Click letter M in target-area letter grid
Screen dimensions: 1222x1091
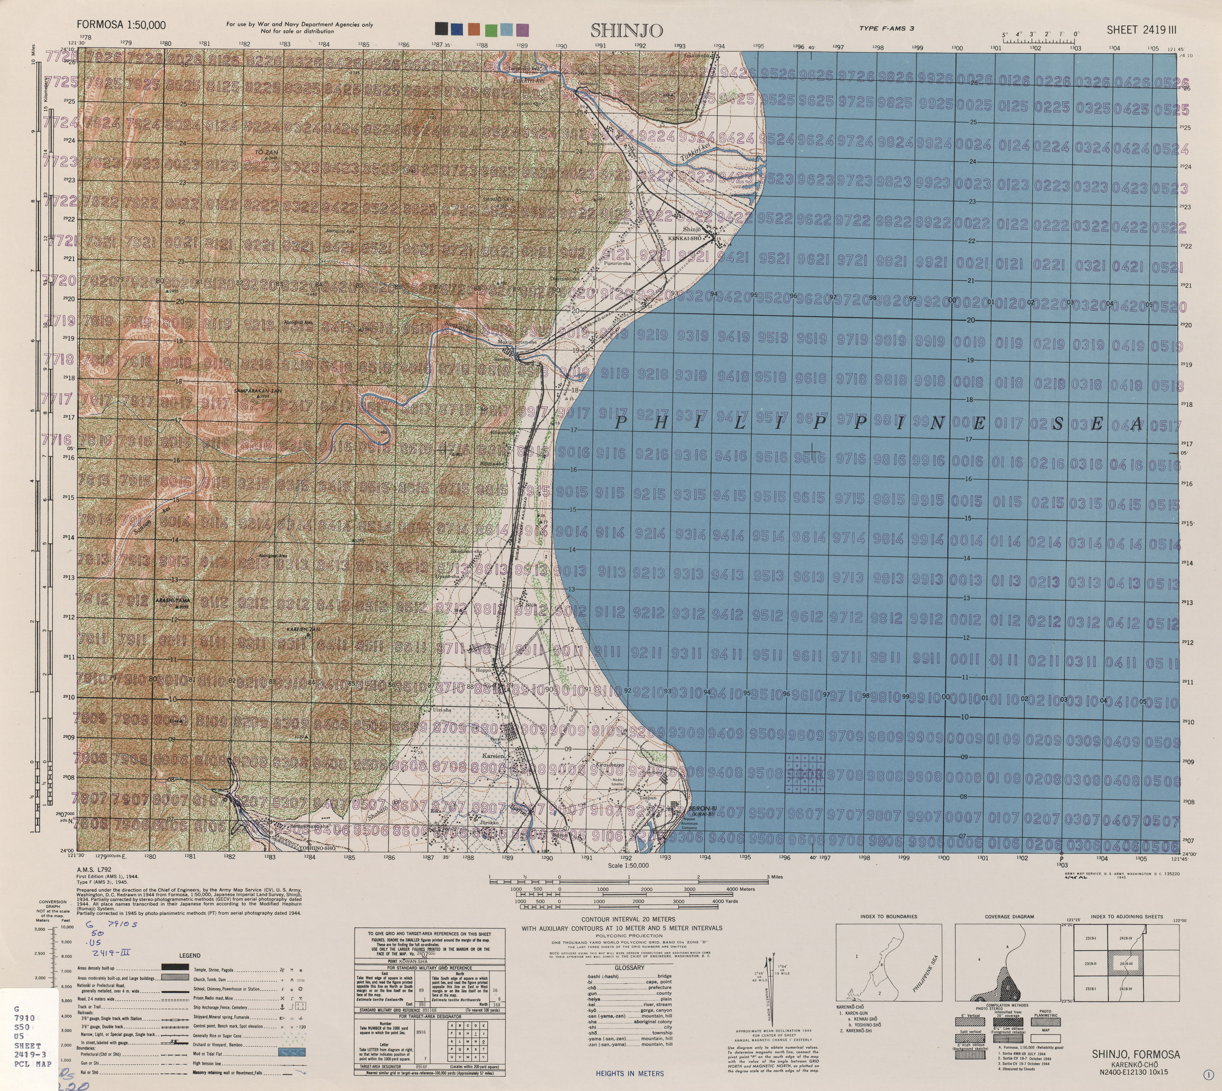click(468, 1042)
